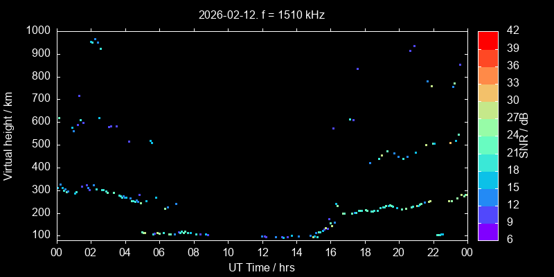Pick the orange 33–36 dB colorbar band
The image size is (554, 277).
point(488,75)
